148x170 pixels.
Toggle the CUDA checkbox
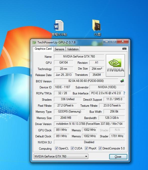(x=72, y=148)
